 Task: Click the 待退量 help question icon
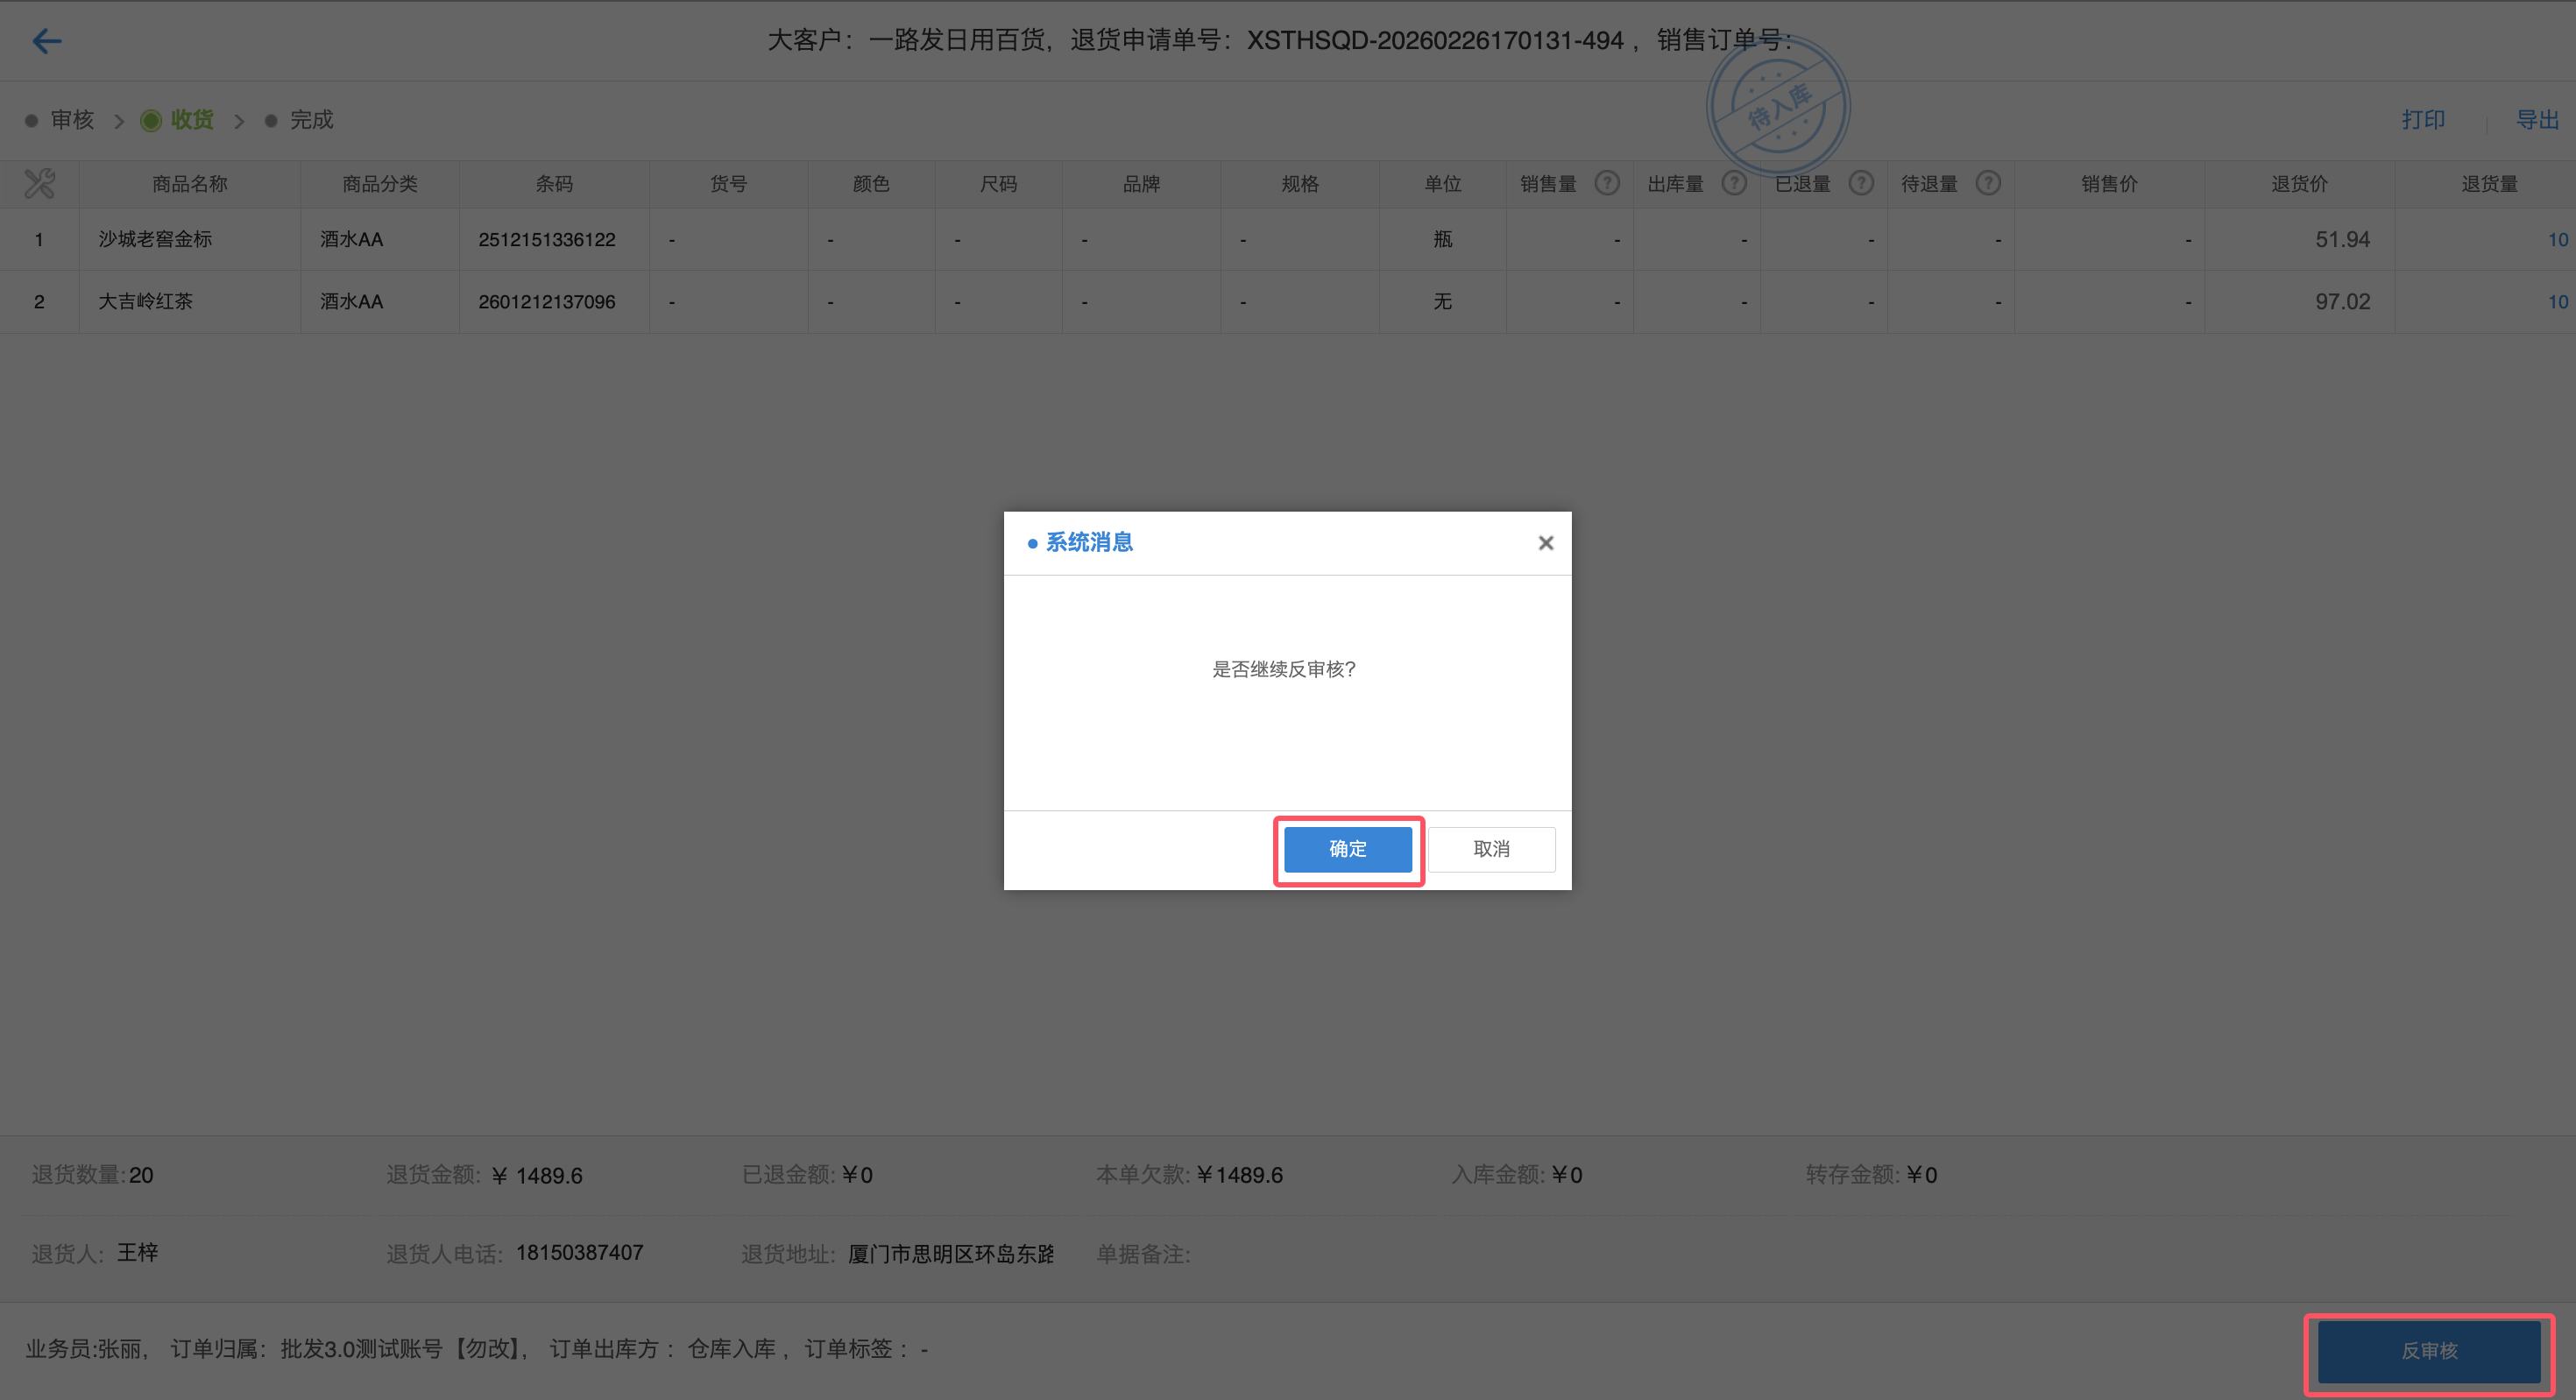pyautogui.click(x=1988, y=183)
